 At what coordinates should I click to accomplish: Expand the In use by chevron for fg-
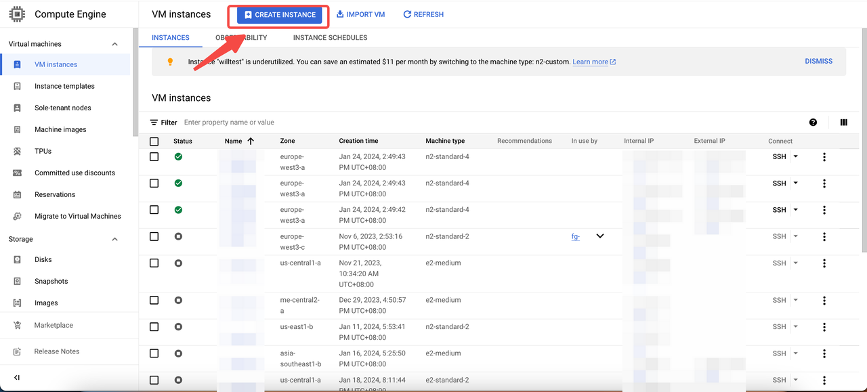[599, 236]
